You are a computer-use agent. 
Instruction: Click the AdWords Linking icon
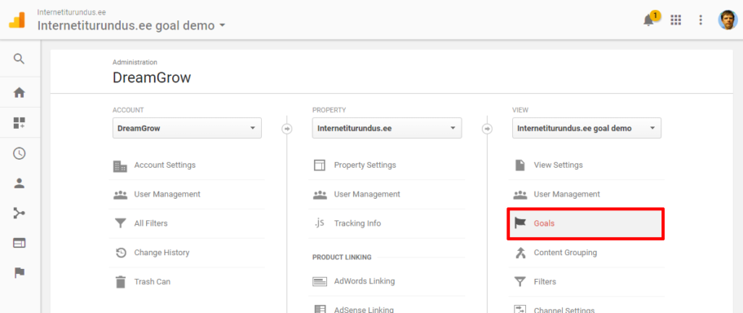(x=320, y=282)
